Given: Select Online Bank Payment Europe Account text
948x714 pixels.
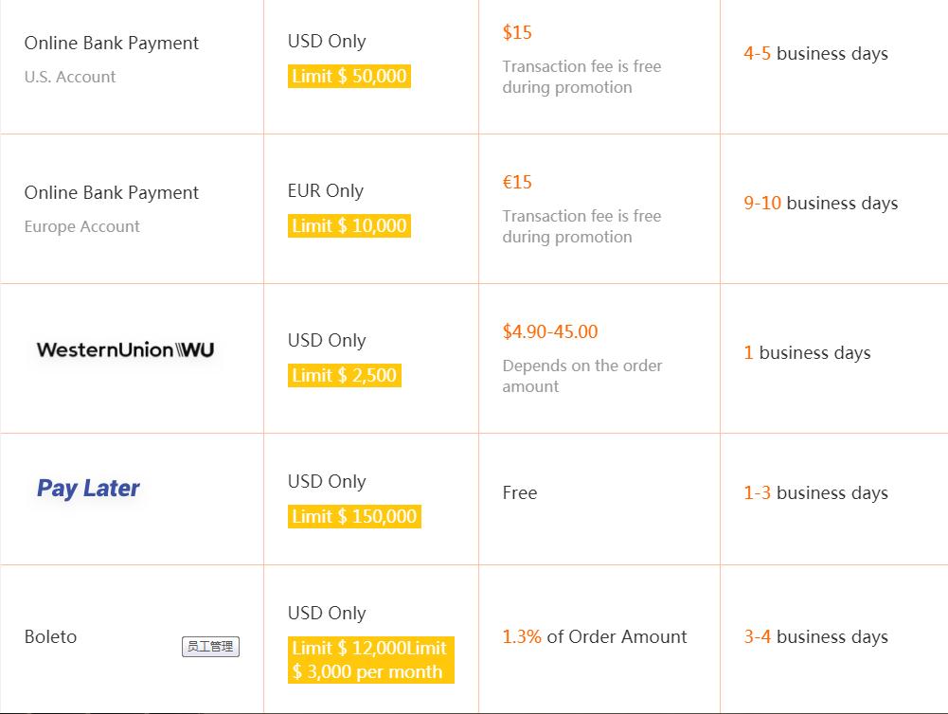Looking at the screenshot, I should tap(111, 193).
